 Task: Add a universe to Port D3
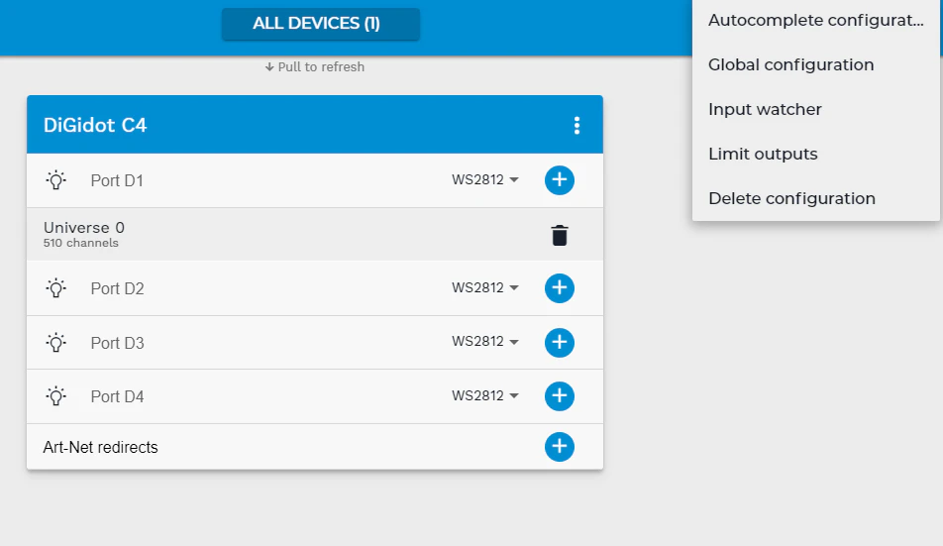[x=560, y=342]
